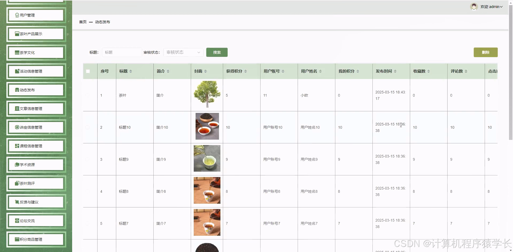
Task: Open 茶叶产品展示 menu item
Action: pos(36,34)
